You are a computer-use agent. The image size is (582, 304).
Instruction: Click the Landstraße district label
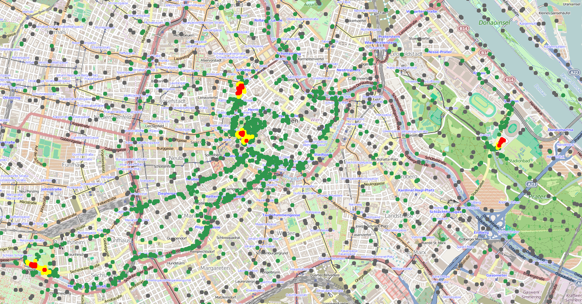point(399,216)
